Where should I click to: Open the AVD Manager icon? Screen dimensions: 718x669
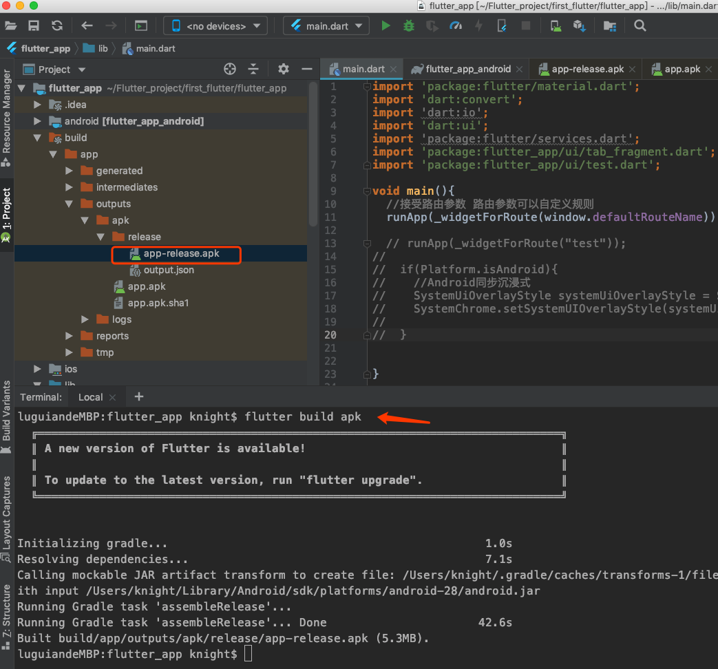pyautogui.click(x=556, y=25)
